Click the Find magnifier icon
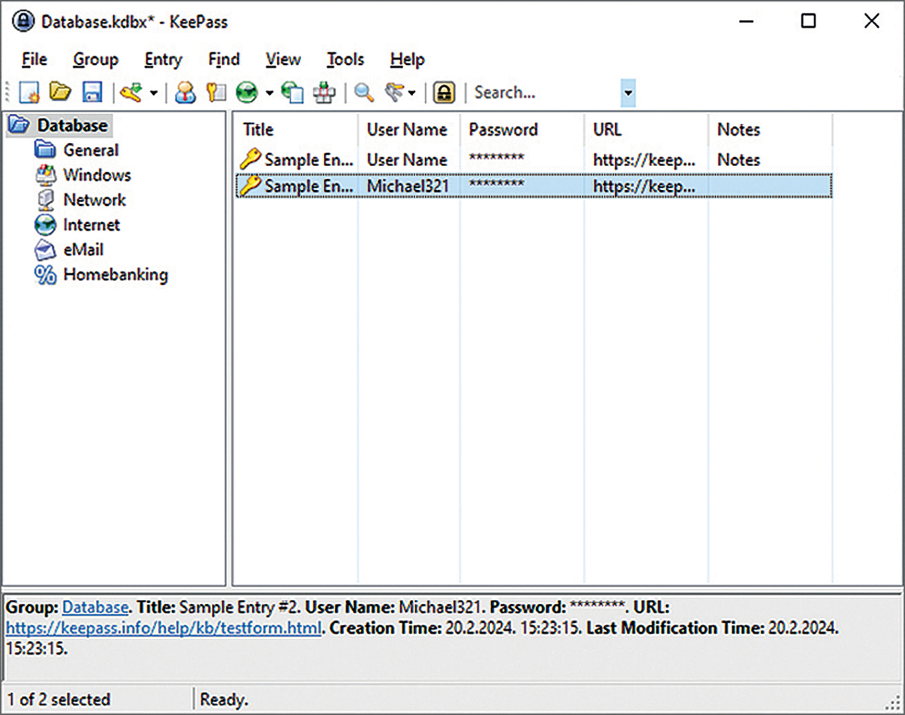 [x=363, y=92]
